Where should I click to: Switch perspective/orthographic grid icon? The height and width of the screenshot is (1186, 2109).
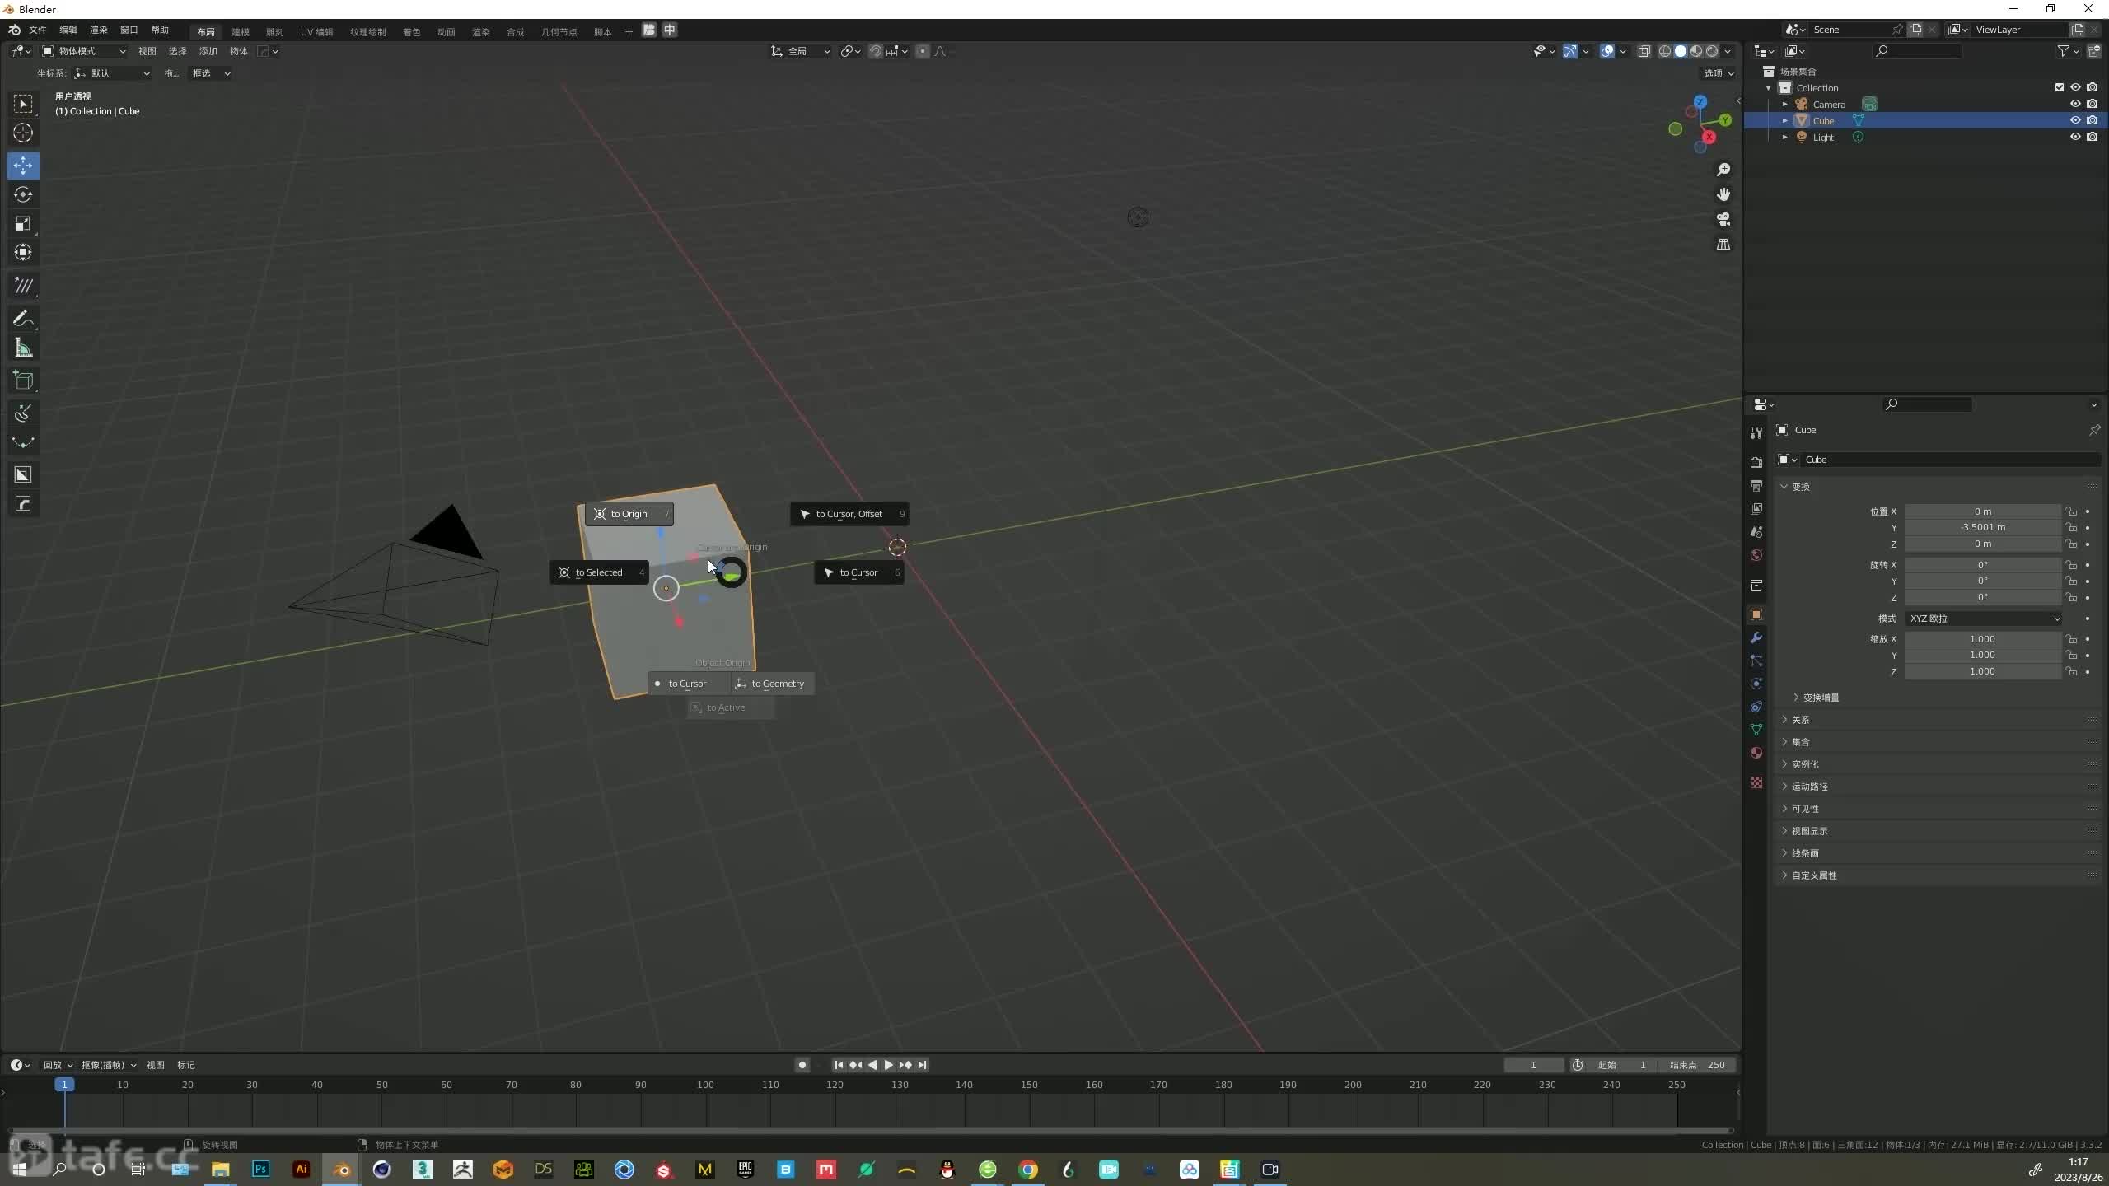[x=1723, y=245]
